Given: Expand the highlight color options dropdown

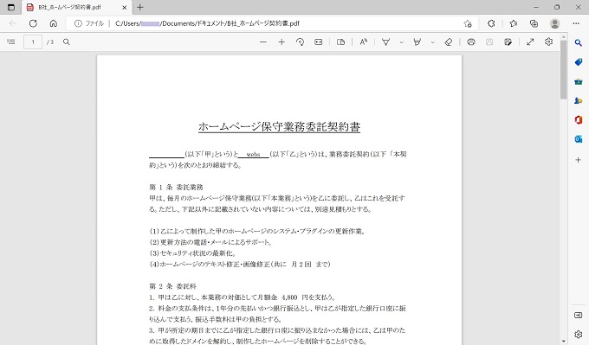Looking at the screenshot, I should click(433, 42).
